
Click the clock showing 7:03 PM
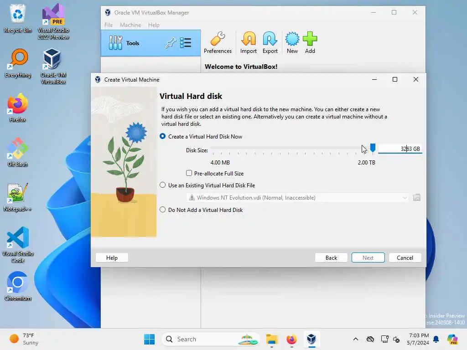419,339
